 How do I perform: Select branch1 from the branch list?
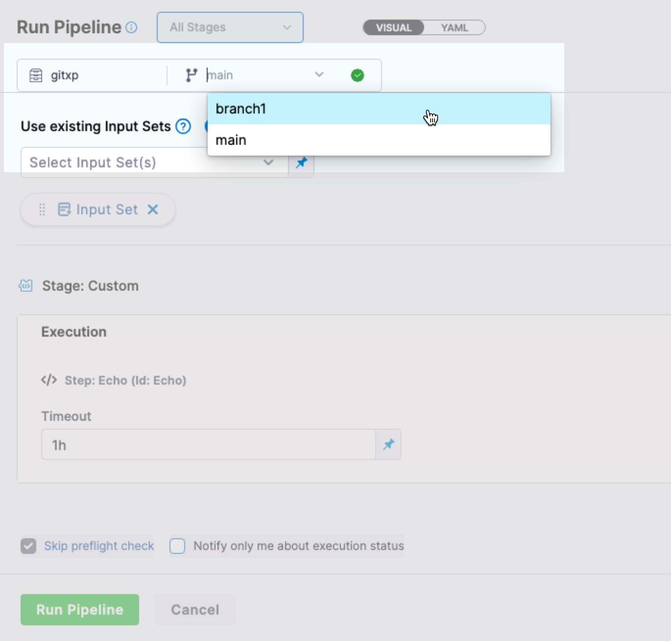[241, 109]
